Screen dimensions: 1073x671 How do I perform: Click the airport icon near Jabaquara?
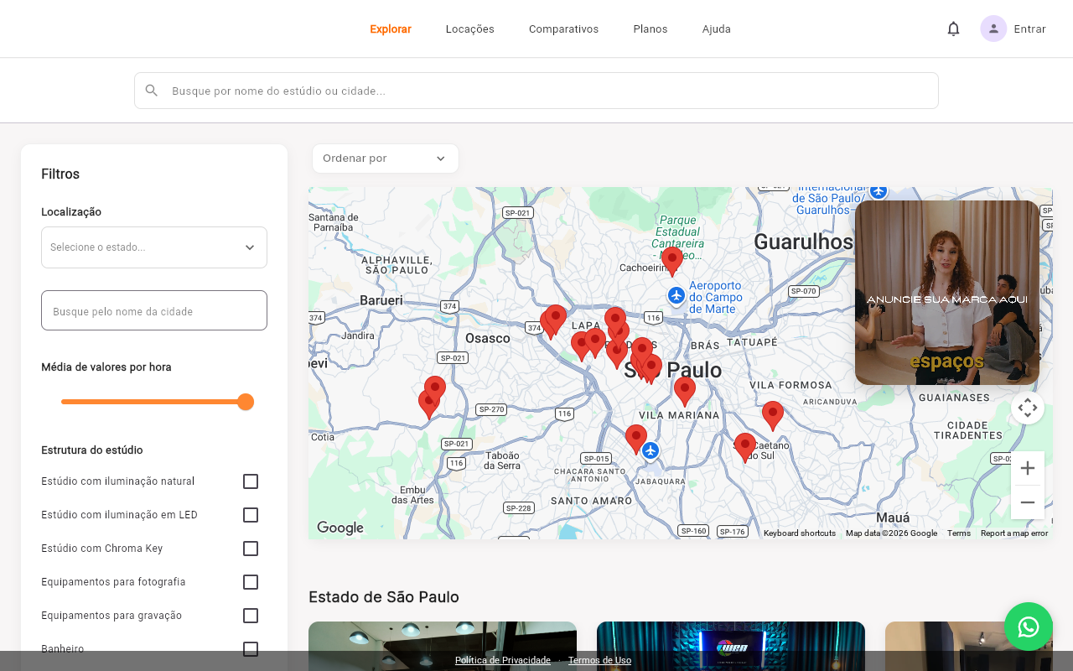(x=651, y=450)
